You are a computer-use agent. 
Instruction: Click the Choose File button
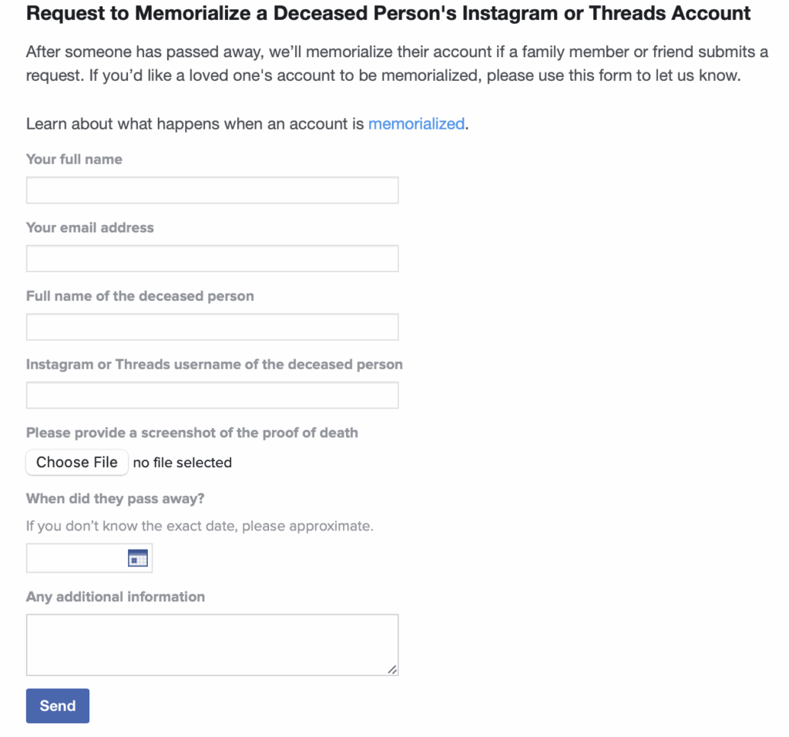pos(77,463)
